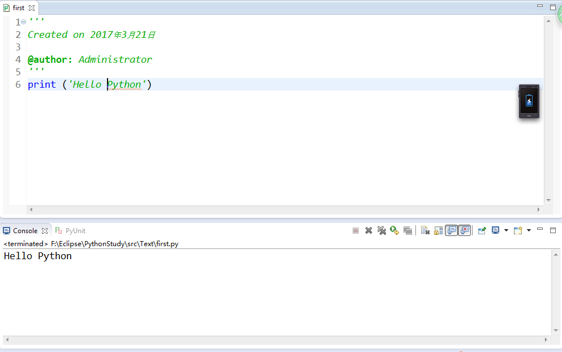Minimize the editor area
Viewport: 562px width, 352px height.
[540, 6]
